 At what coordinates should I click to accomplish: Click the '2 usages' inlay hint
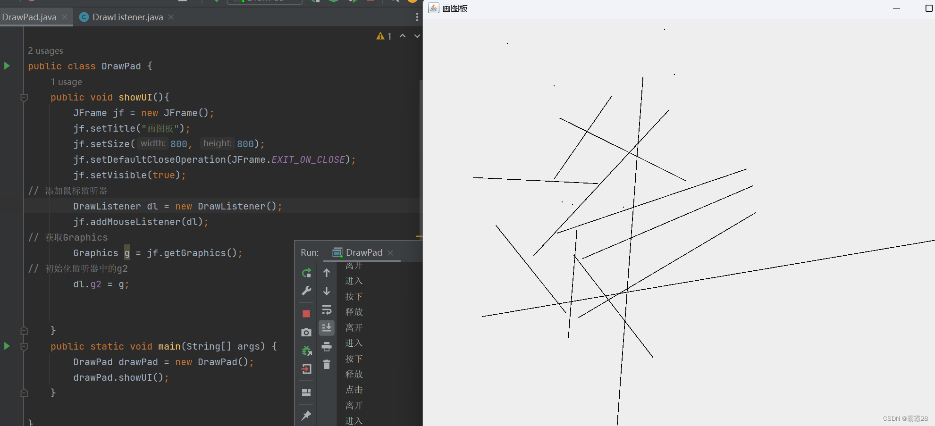coord(45,50)
